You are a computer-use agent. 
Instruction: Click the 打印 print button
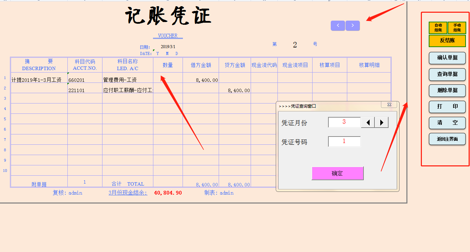(x=447, y=107)
